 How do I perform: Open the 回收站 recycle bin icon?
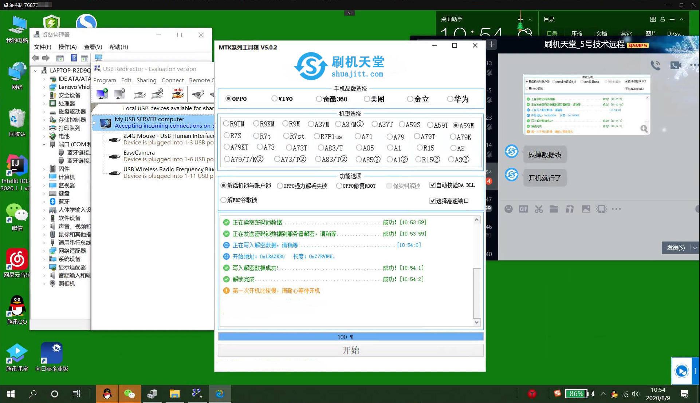17,122
